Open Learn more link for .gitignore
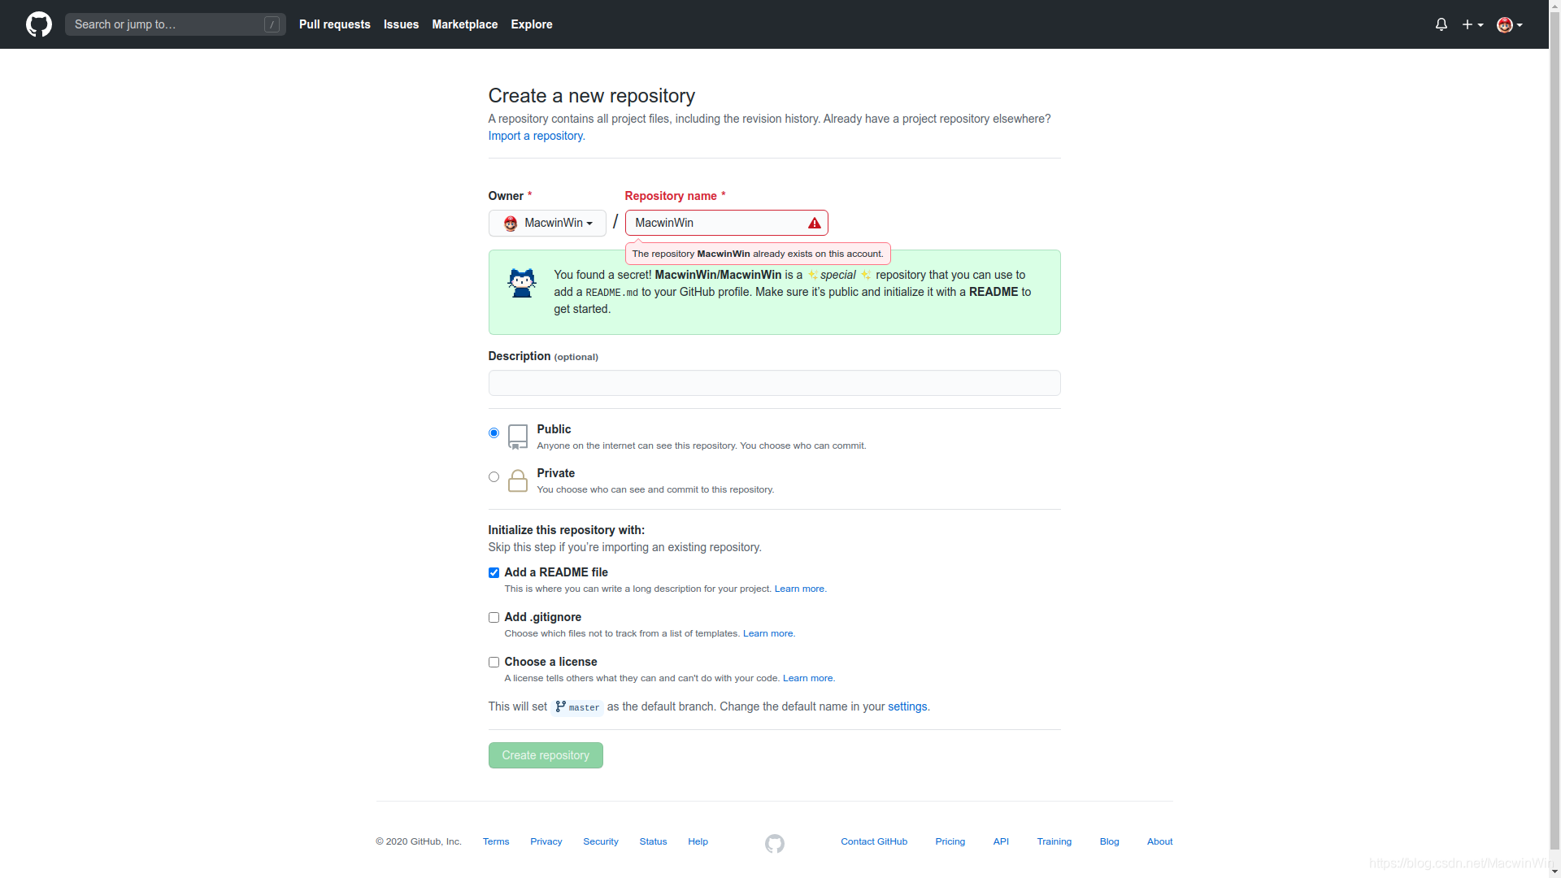The height and width of the screenshot is (878, 1561). pos(768,633)
